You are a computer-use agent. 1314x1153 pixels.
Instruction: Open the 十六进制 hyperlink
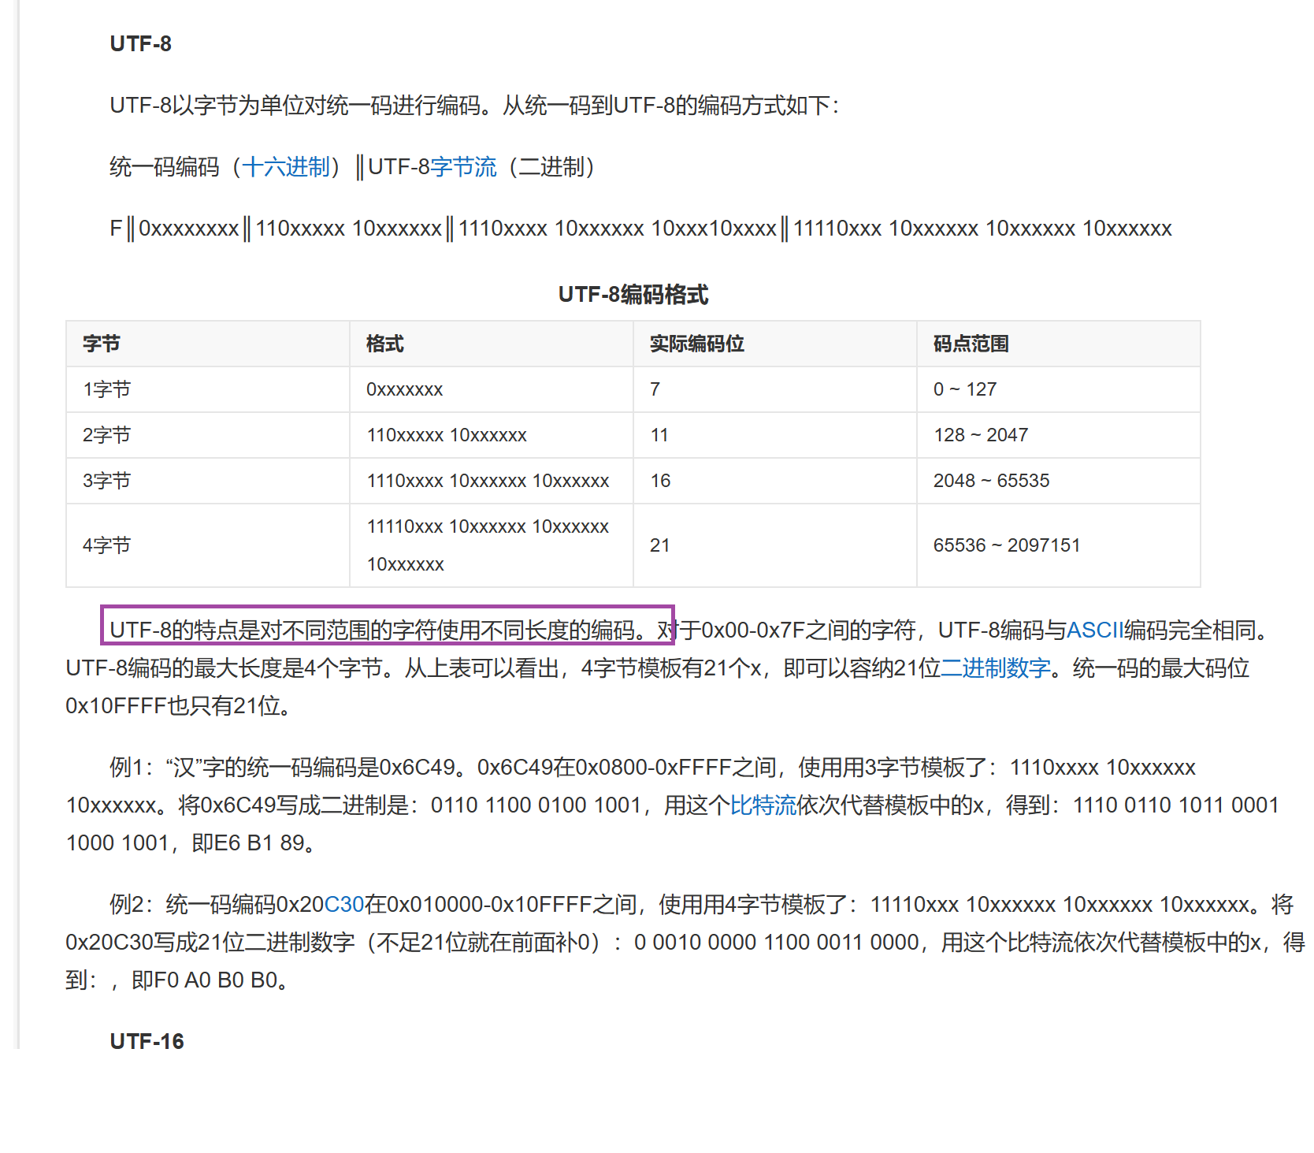pyautogui.click(x=285, y=167)
